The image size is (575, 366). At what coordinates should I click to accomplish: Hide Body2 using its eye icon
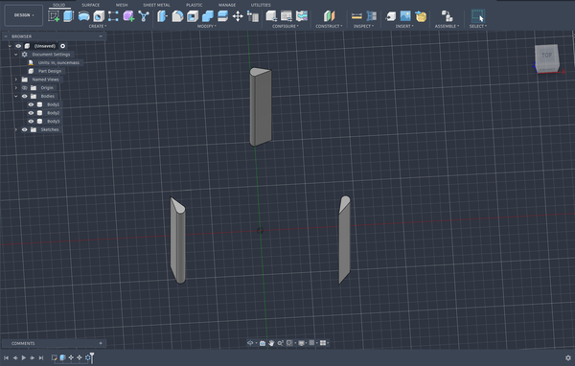coord(31,113)
